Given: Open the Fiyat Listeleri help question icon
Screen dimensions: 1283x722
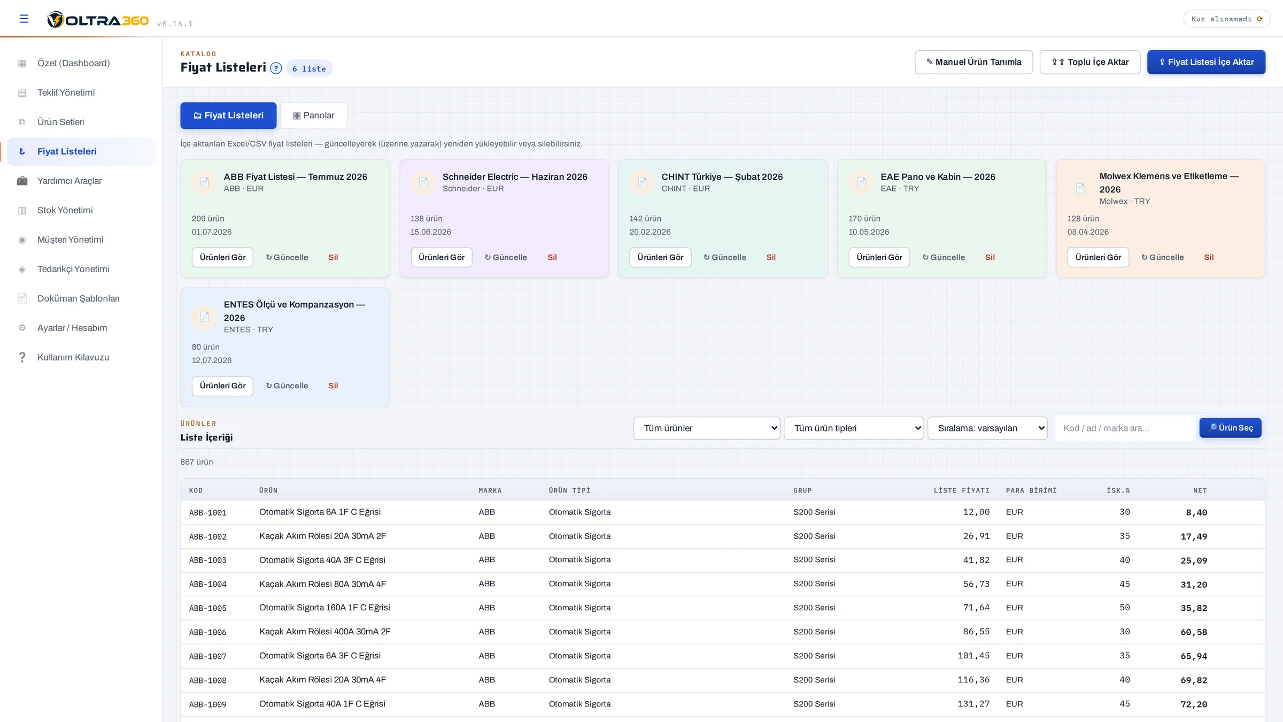Looking at the screenshot, I should (x=276, y=68).
